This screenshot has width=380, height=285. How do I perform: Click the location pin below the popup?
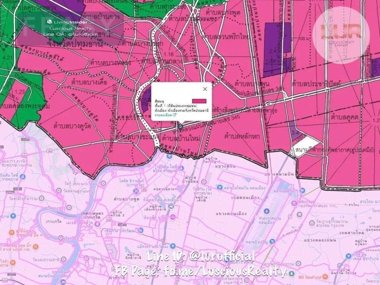tap(180, 126)
